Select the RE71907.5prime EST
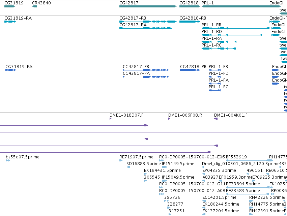287x216 pixels. coord(121,160)
